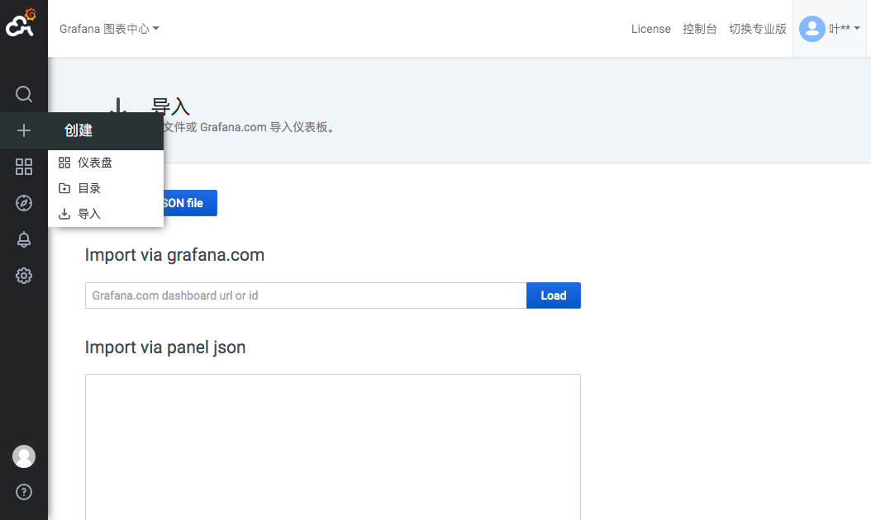871x520 pixels.
Task: Open the help question mark icon
Action: (x=24, y=492)
